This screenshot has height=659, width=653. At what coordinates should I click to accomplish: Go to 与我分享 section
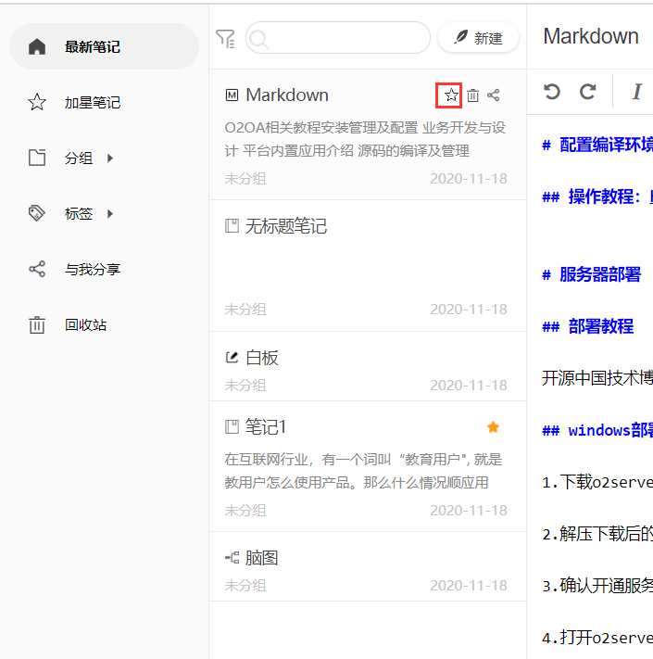pyautogui.click(x=92, y=270)
